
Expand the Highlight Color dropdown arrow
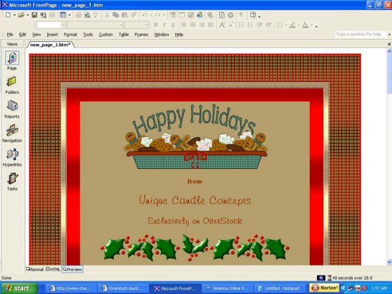[x=298, y=25]
